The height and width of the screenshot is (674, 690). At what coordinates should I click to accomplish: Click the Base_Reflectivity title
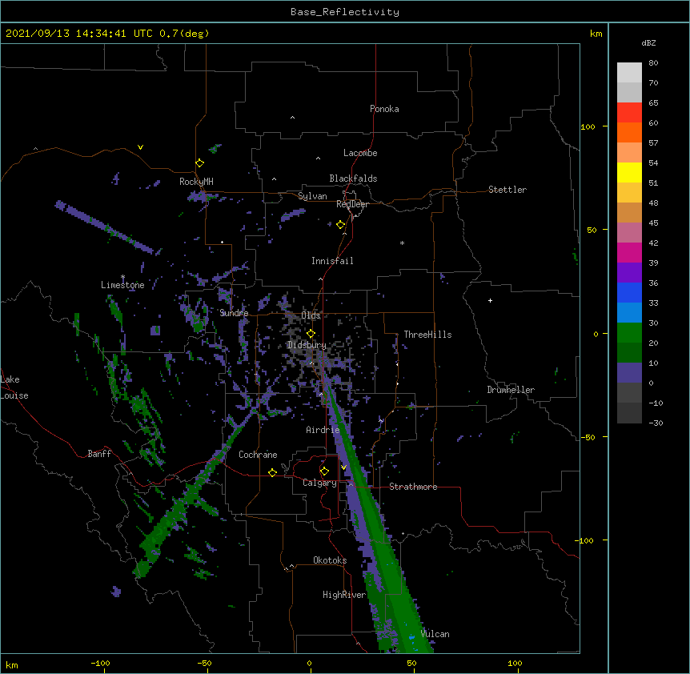(x=345, y=12)
